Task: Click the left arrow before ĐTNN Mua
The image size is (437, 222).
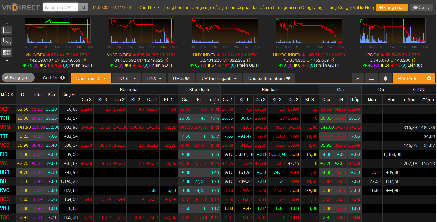Action: point(404,100)
